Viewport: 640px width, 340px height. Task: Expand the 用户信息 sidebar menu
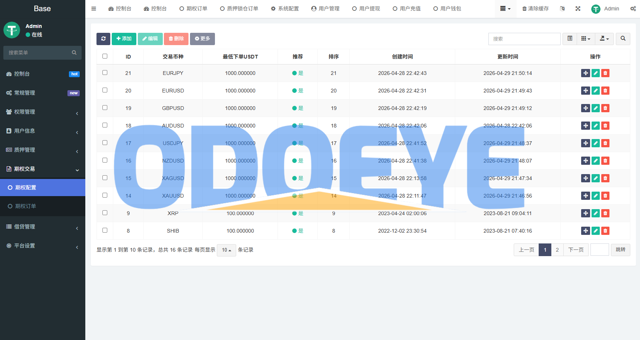[x=42, y=131]
